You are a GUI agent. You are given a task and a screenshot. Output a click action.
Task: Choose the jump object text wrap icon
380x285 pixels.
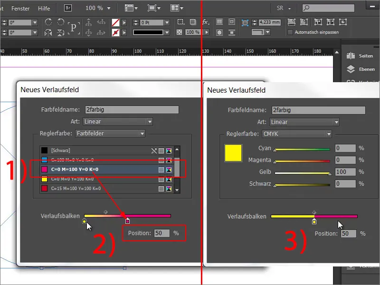coord(232,32)
